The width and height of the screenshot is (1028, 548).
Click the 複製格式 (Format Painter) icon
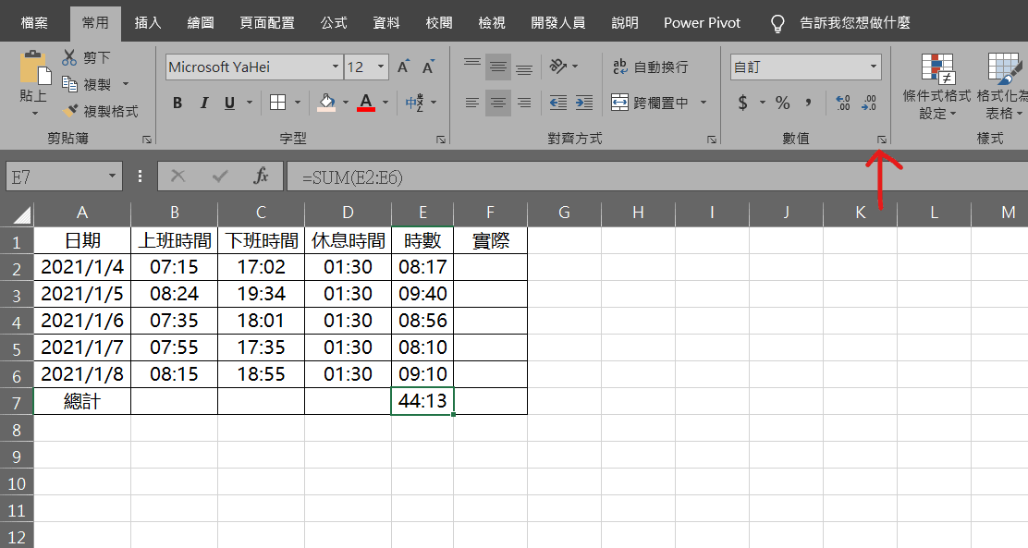point(70,109)
